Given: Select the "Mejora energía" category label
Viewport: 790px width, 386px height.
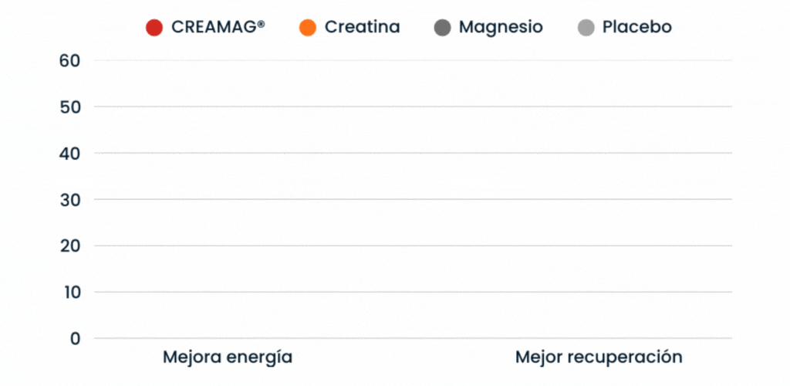Looking at the screenshot, I should (x=228, y=357).
